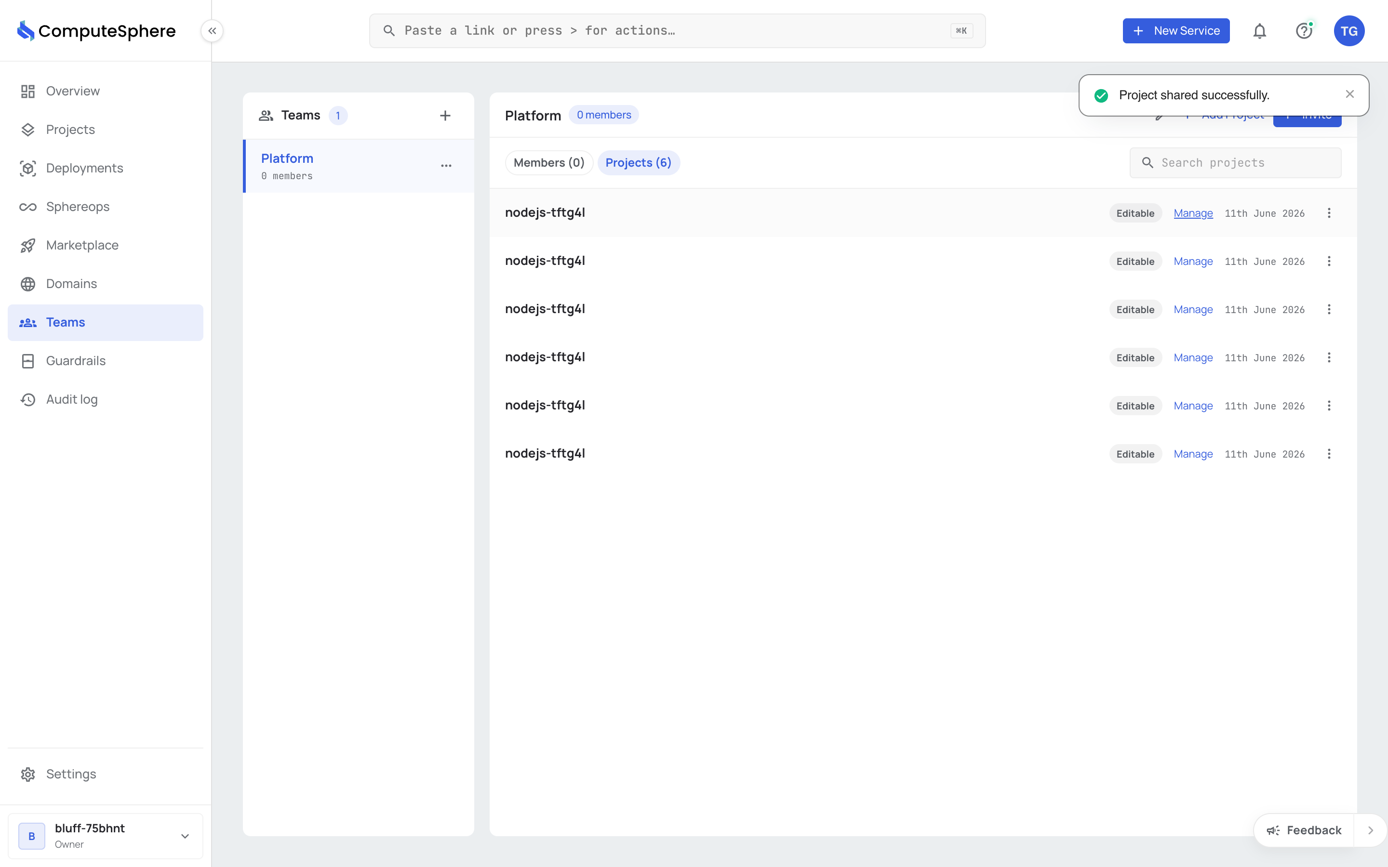The height and width of the screenshot is (867, 1388).
Task: Add a new team with the plus icon
Action: coord(445,116)
